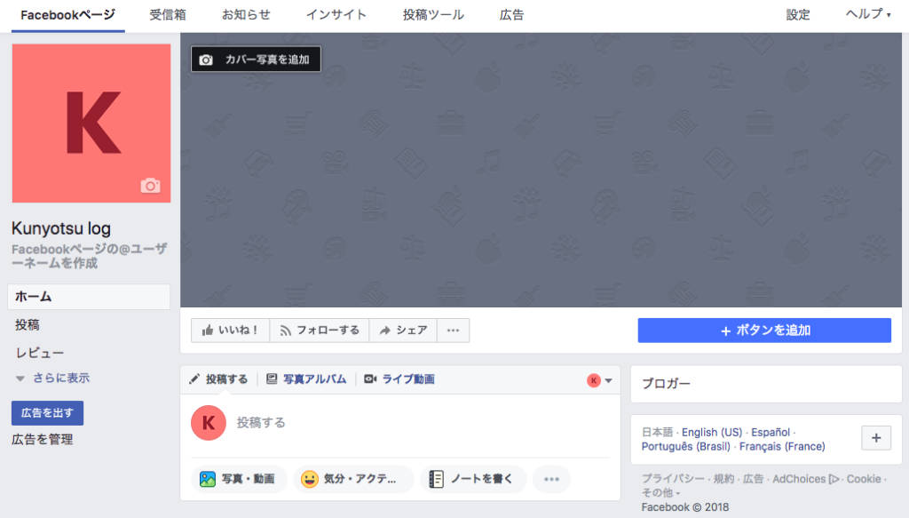Screen dimensions: 909x518
Task: Select ホーム in the sidebar
Action: pyautogui.click(x=89, y=297)
